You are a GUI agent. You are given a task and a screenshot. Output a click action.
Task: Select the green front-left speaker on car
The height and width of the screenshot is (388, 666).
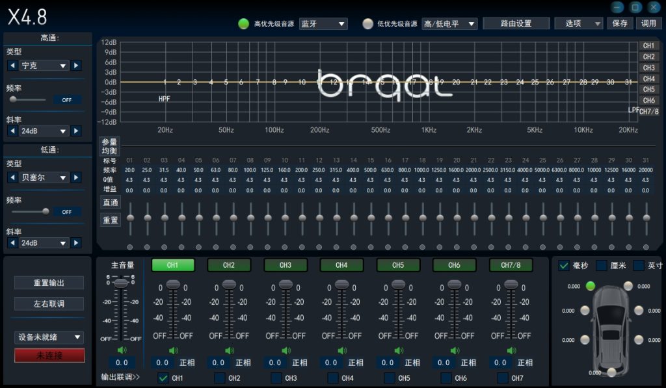pos(591,286)
